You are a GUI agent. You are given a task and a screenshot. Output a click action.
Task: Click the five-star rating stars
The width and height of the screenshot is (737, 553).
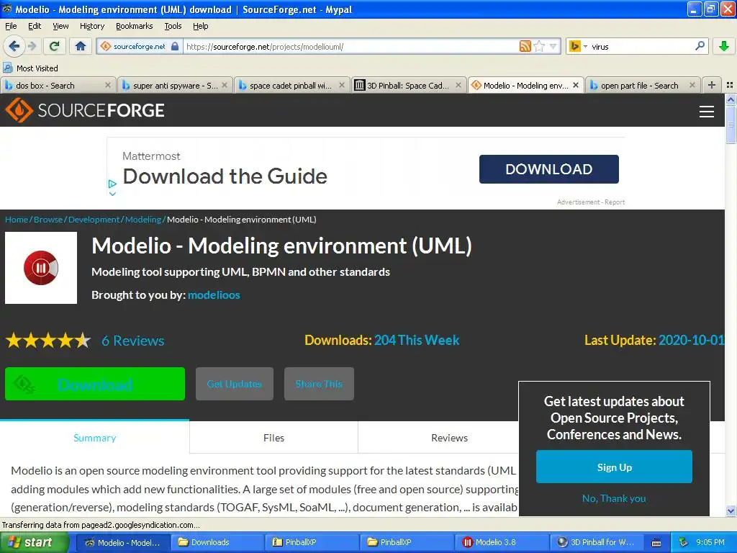tap(48, 341)
